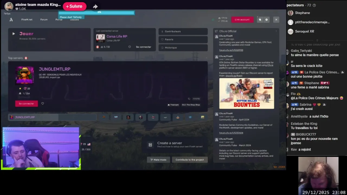Image resolution: width=347 pixels, height=195 pixels.
Task: Select the last server icon in carousel
Action: (203, 117)
